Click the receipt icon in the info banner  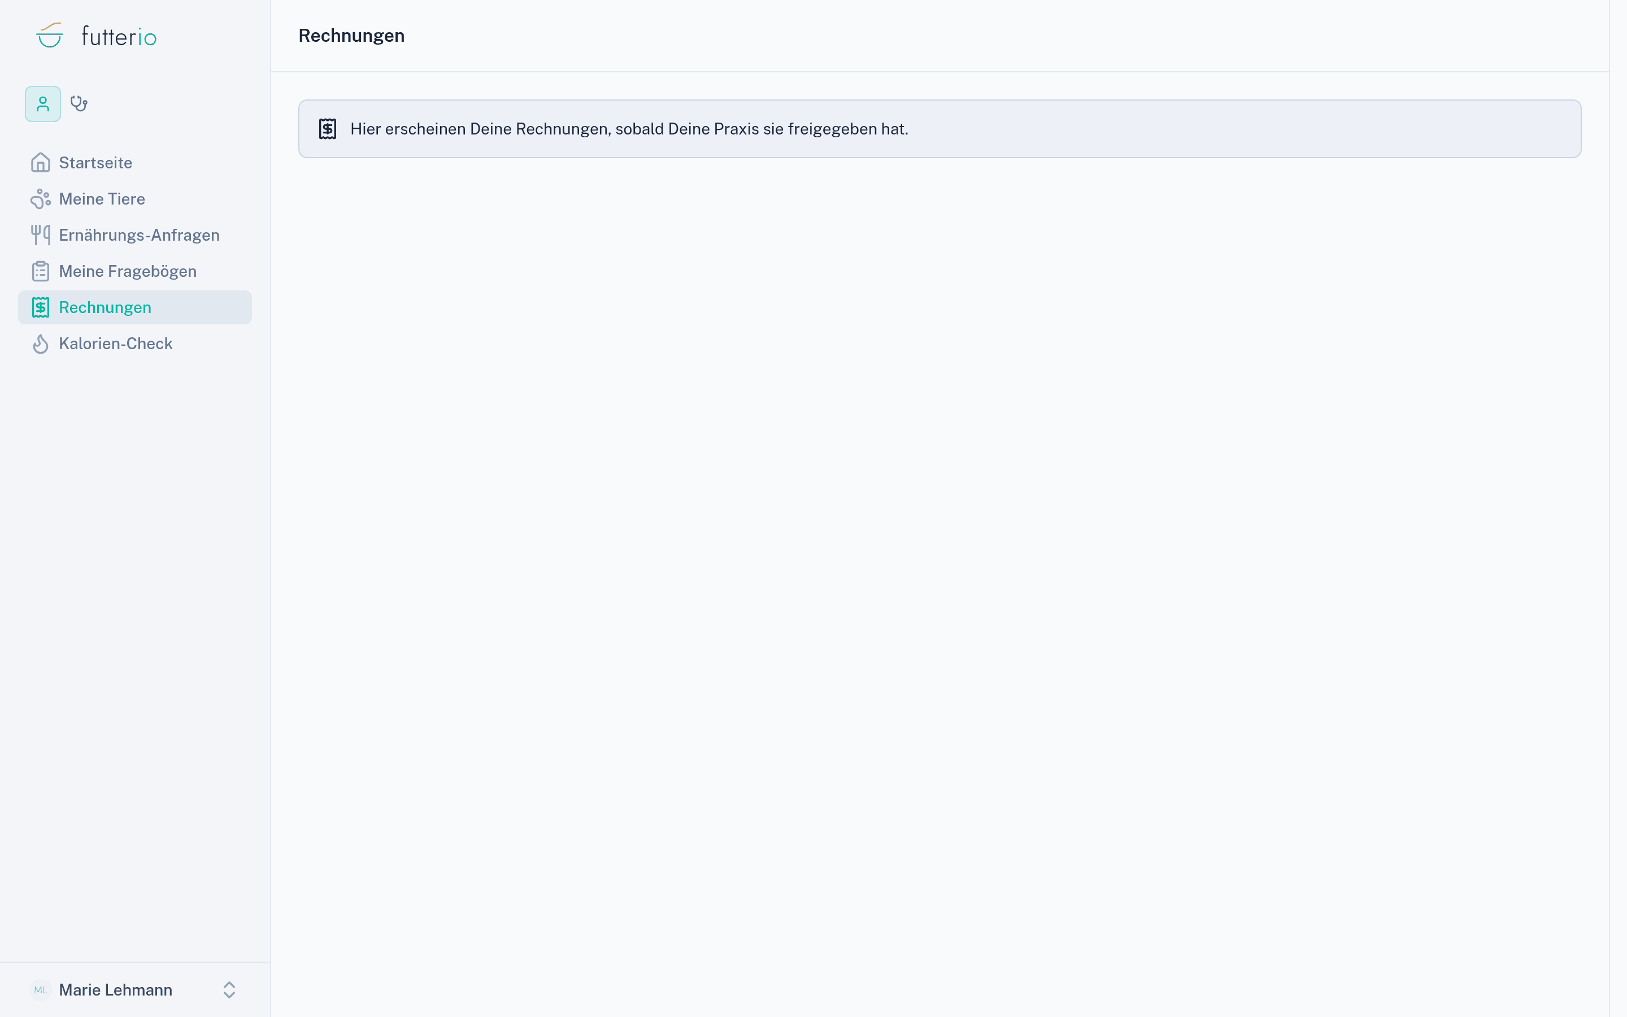(328, 129)
